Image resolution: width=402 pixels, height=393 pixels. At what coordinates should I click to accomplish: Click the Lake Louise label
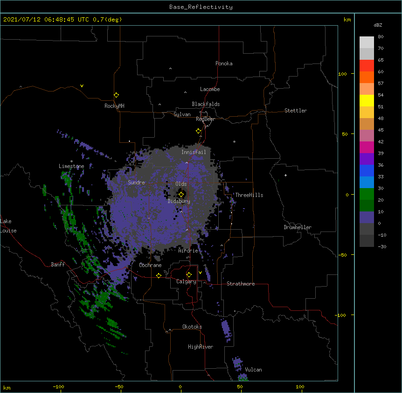click(x=8, y=226)
